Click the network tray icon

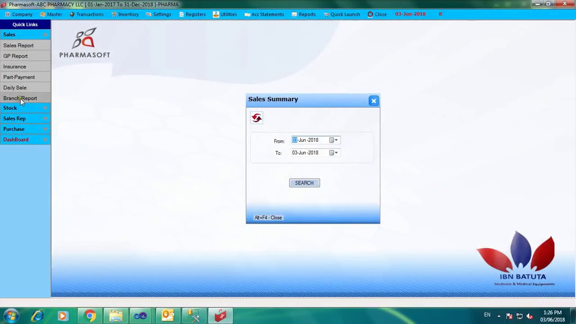[x=519, y=316]
